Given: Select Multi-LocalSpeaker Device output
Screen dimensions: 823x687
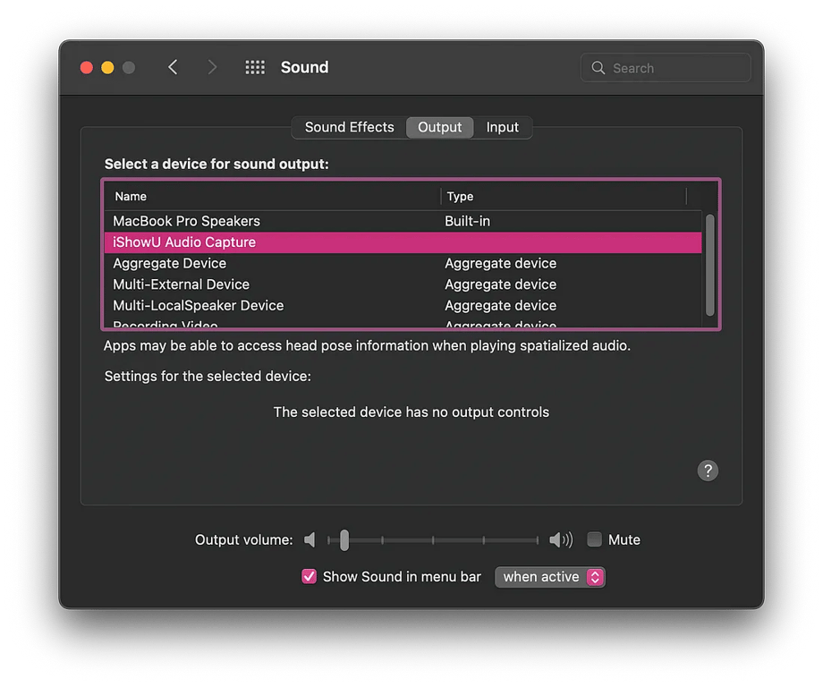Looking at the screenshot, I should pyautogui.click(x=198, y=305).
